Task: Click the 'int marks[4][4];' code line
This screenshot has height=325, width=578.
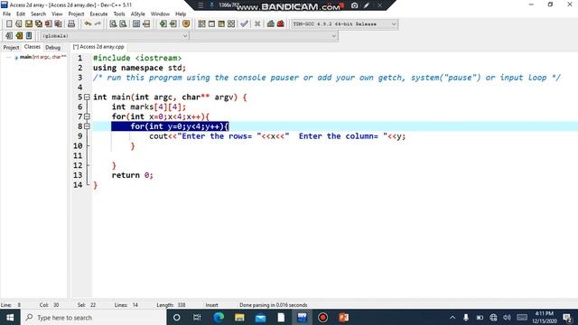Action: 149,107
